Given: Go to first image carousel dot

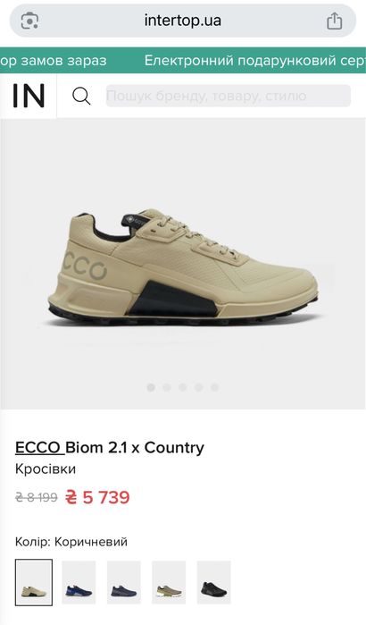Looking at the screenshot, I should pos(151,387).
